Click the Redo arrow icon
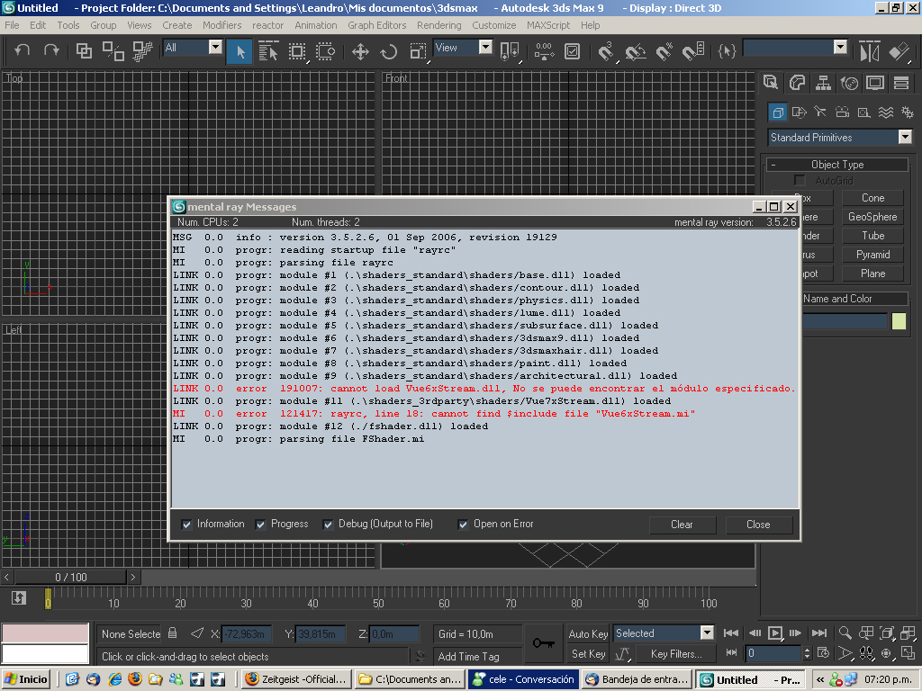This screenshot has width=922, height=691. (x=51, y=50)
